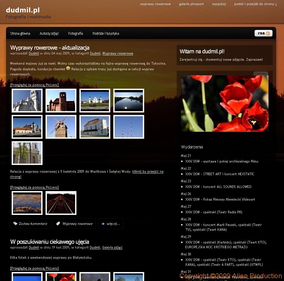Open the post title Wyprawy rowerowe - aktualizacja

50,47
